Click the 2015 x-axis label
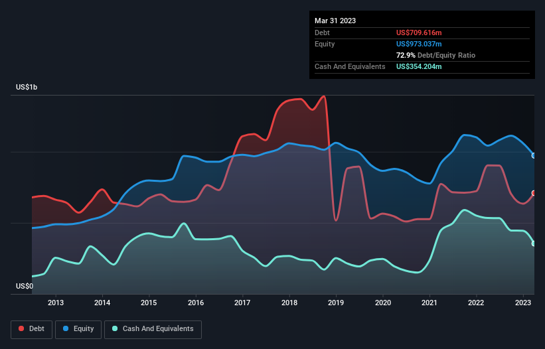 click(x=149, y=303)
